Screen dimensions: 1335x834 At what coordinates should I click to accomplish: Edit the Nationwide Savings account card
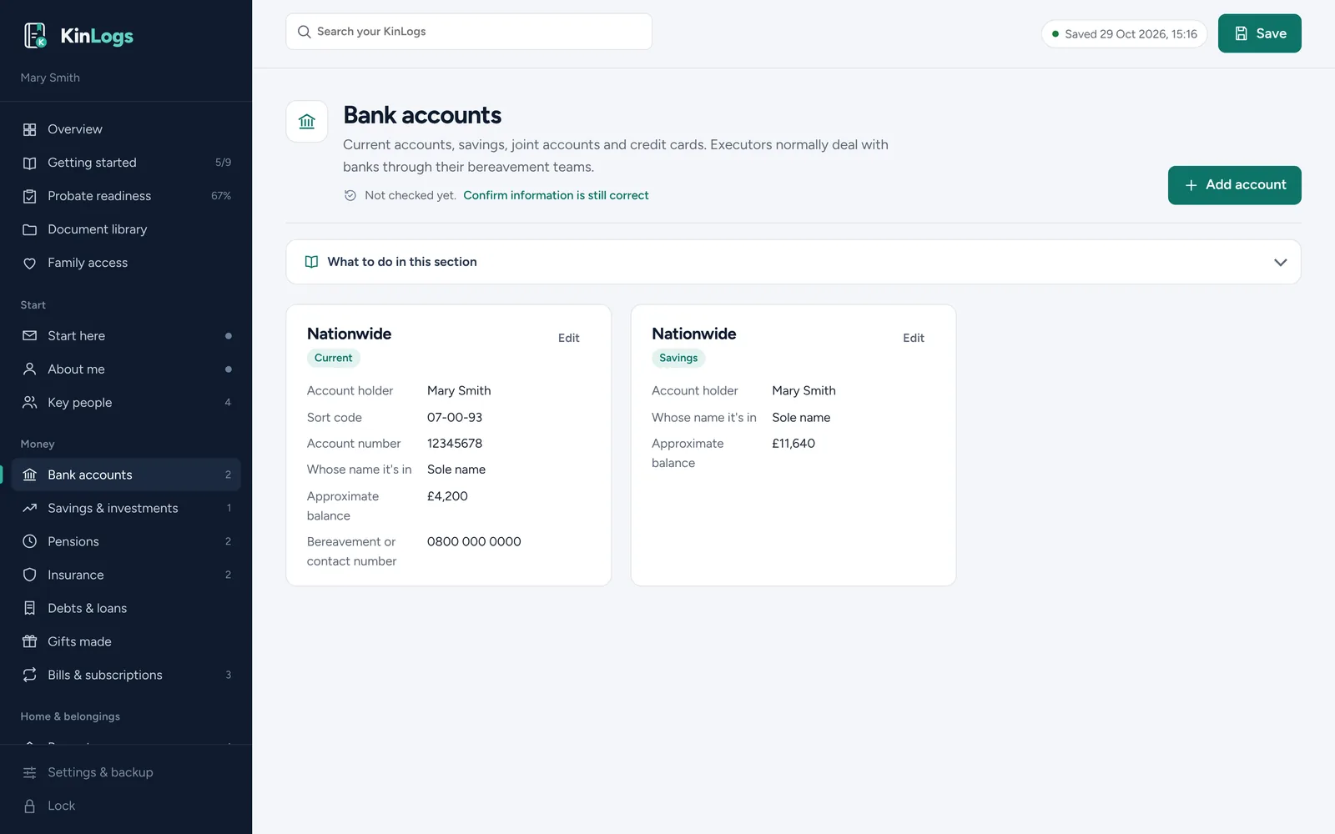914,338
